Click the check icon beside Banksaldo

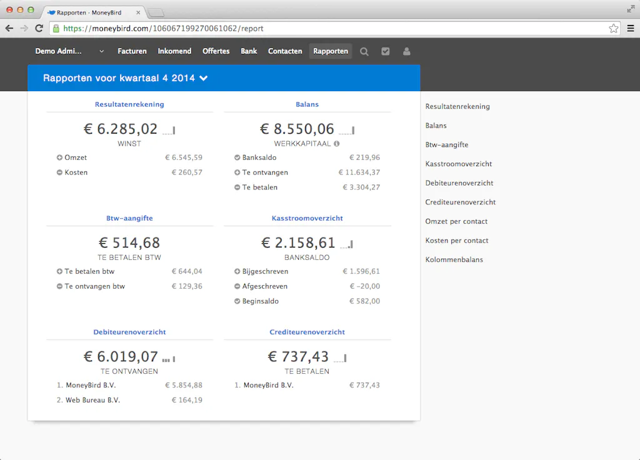coord(237,157)
